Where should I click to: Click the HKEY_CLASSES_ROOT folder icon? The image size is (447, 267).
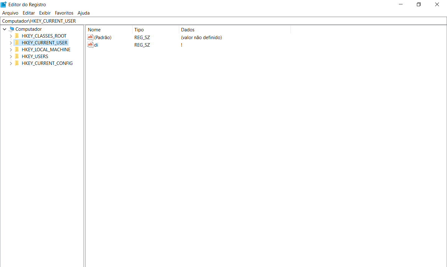pyautogui.click(x=17, y=36)
